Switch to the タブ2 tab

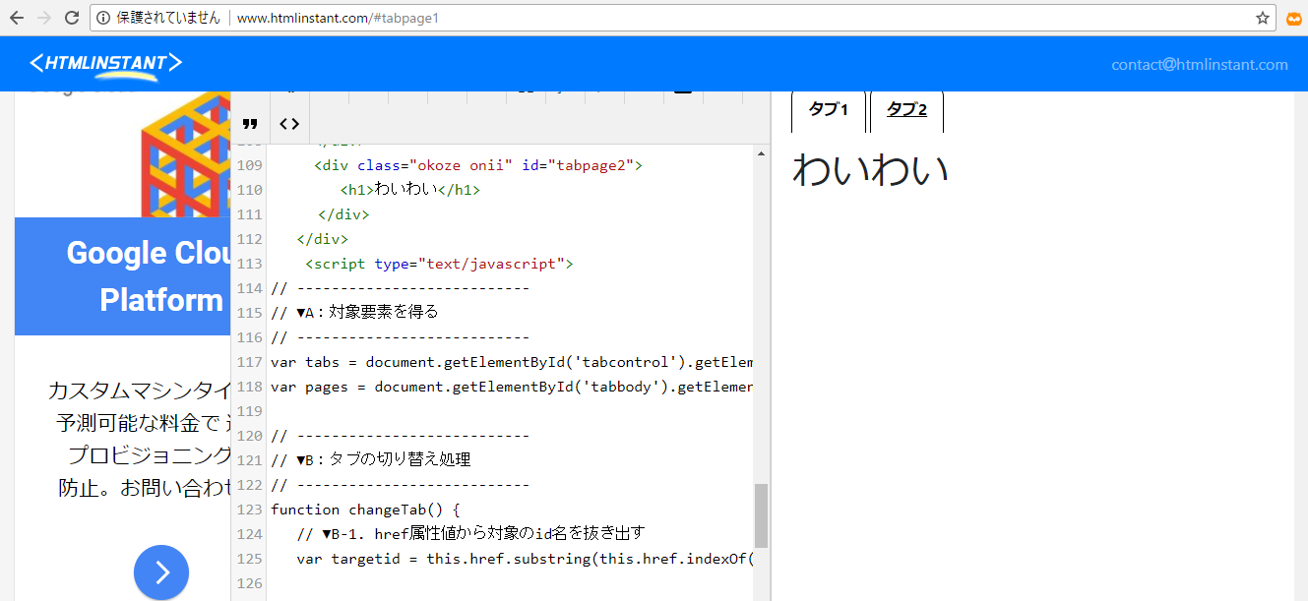906,110
